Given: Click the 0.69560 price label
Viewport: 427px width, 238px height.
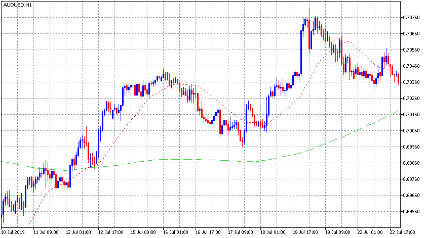Looking at the screenshot, I should point(411,211).
